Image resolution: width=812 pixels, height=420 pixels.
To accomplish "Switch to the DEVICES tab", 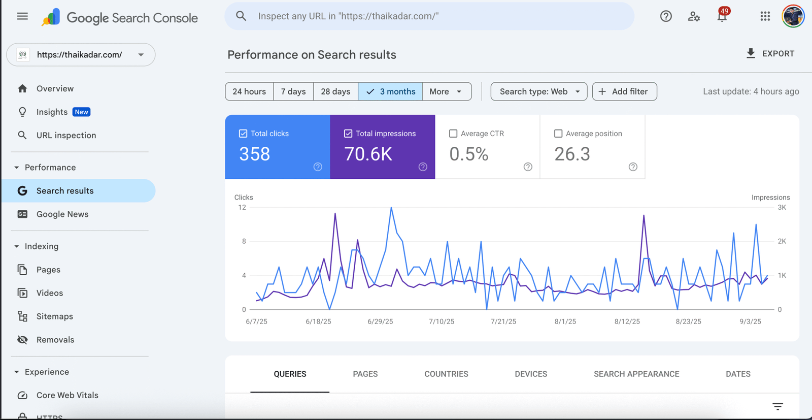I will coord(531,374).
